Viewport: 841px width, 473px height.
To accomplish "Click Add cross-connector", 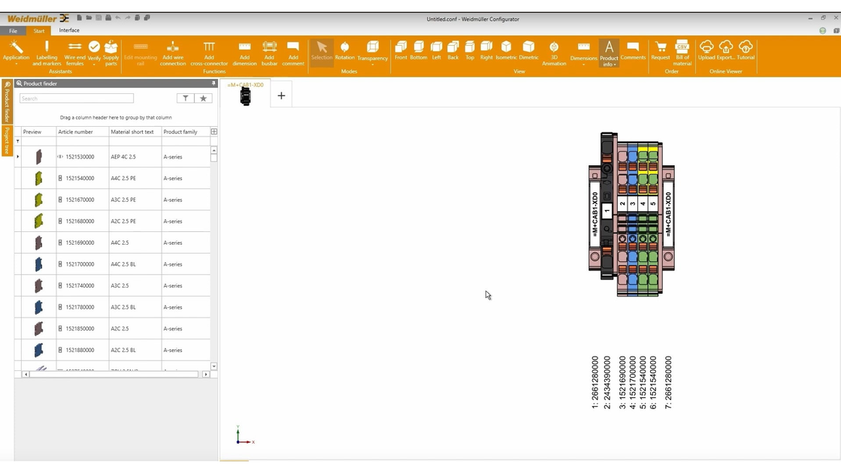I will pyautogui.click(x=209, y=53).
